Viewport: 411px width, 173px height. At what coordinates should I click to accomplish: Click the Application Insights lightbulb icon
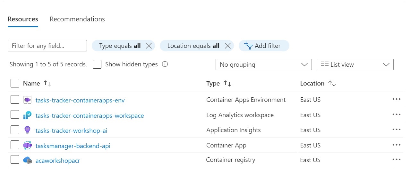pyautogui.click(x=27, y=130)
